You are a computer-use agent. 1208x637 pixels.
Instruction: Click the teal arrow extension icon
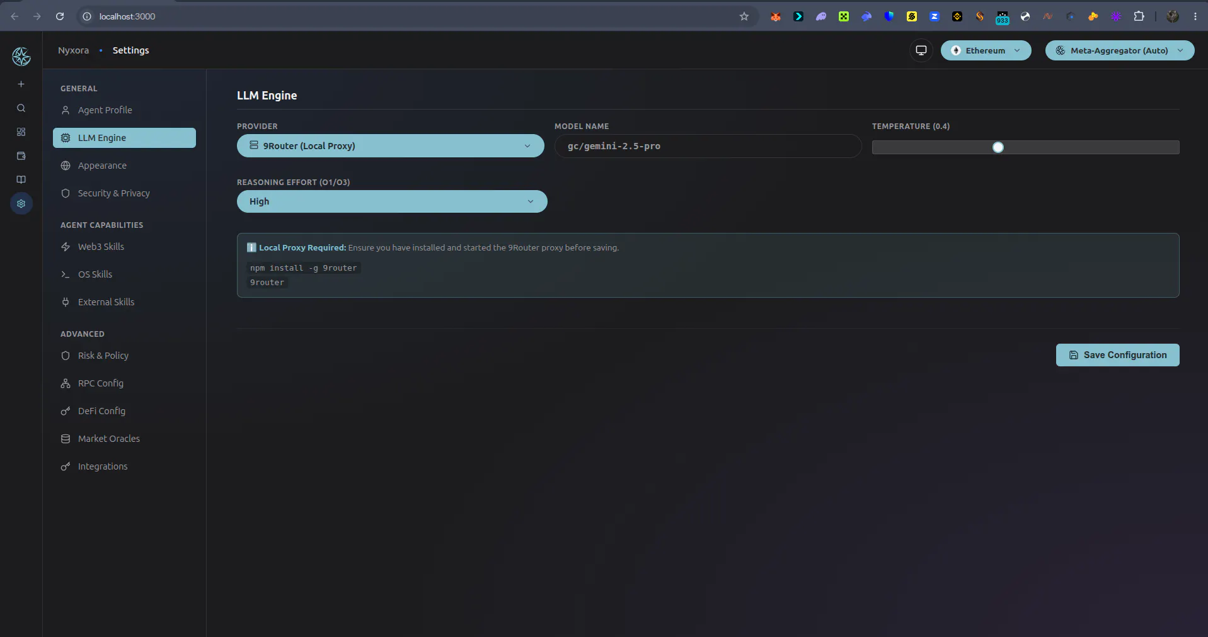pyautogui.click(x=798, y=16)
